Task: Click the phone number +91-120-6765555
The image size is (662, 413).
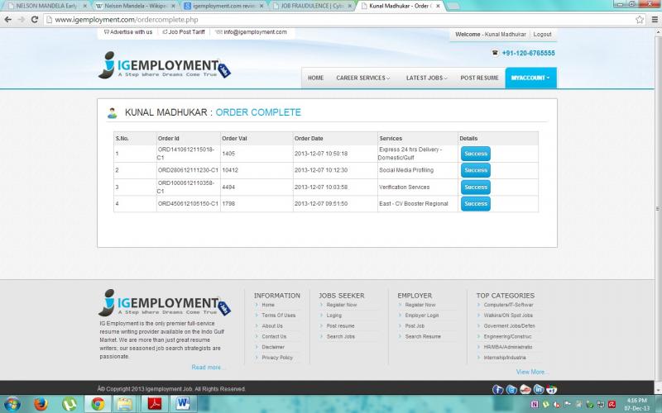Action: pyautogui.click(x=528, y=53)
